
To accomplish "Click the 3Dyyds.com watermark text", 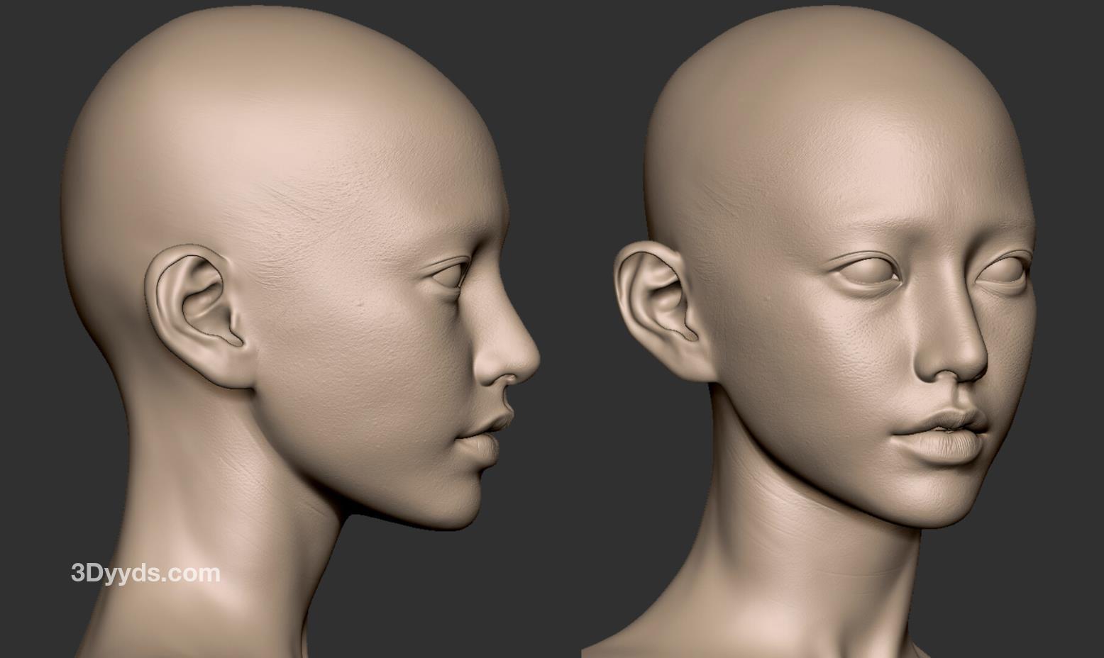I will pyautogui.click(x=145, y=573).
